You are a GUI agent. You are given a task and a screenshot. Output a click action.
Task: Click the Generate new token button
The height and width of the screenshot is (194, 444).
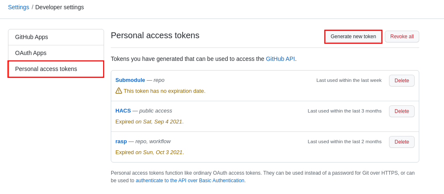click(x=353, y=37)
